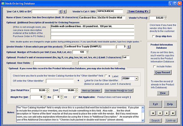The image size is (183, 126).
Task: Click the Your Retail Price amount field
Action: coord(38,90)
